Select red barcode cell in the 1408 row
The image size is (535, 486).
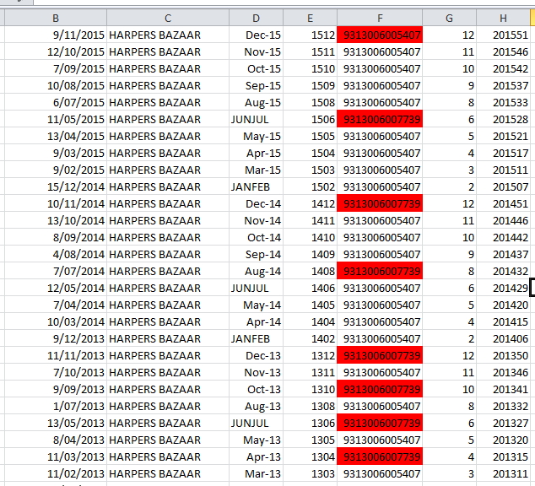(380, 271)
